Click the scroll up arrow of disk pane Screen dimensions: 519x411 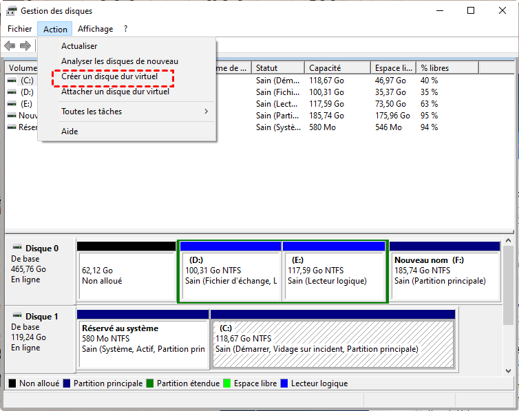pos(509,240)
